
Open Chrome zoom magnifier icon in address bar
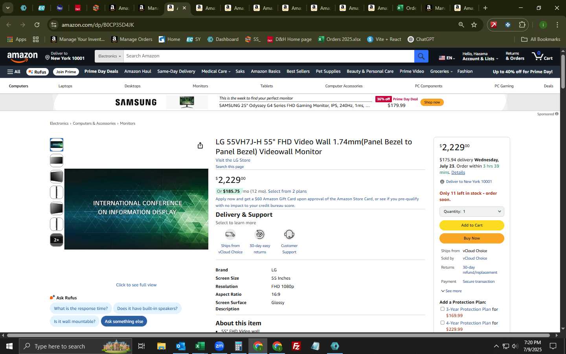(461, 25)
